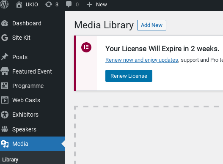Open the Exhibitors menu item

point(25,115)
